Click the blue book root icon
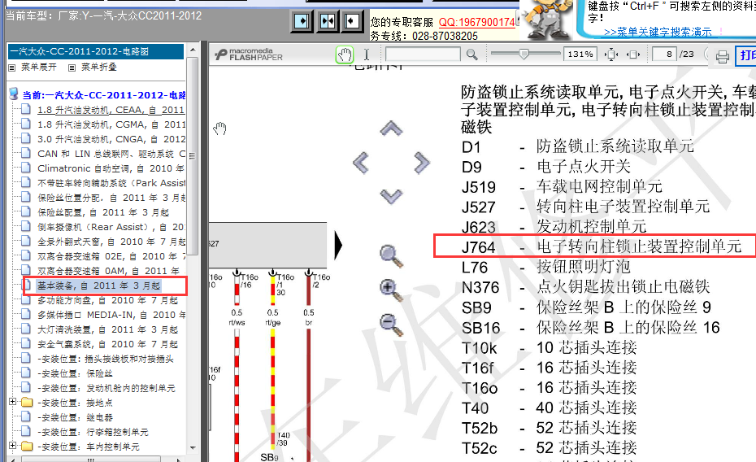Screen dimensions: 756x462 (x=14, y=94)
